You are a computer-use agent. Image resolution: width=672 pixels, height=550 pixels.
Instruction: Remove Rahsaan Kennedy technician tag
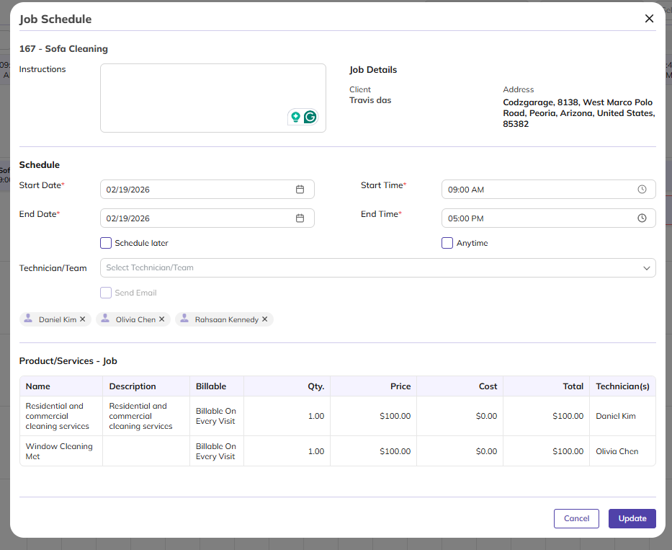coord(265,319)
